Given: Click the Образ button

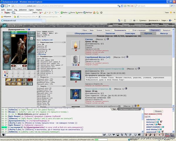Looking at the screenshot, I should [x=85, y=30].
